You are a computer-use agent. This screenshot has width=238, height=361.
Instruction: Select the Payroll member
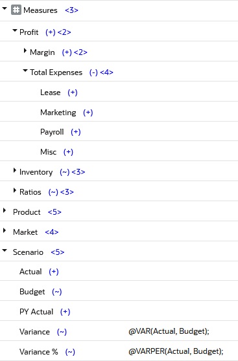click(x=52, y=132)
